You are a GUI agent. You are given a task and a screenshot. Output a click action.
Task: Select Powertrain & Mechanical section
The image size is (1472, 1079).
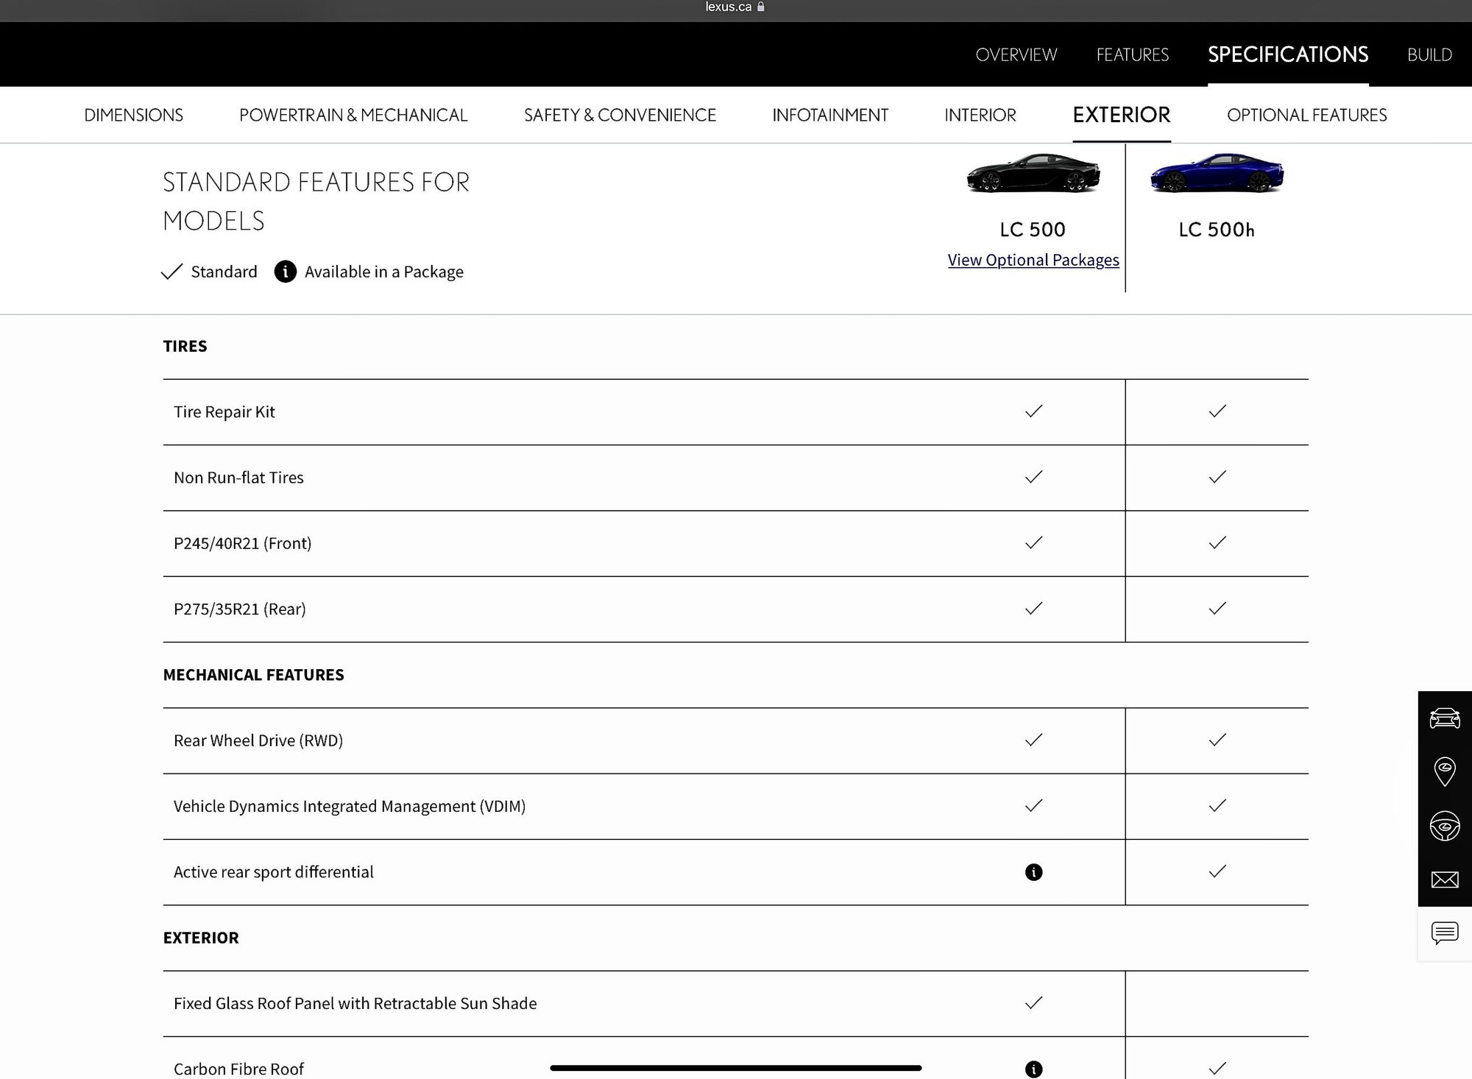click(x=353, y=115)
